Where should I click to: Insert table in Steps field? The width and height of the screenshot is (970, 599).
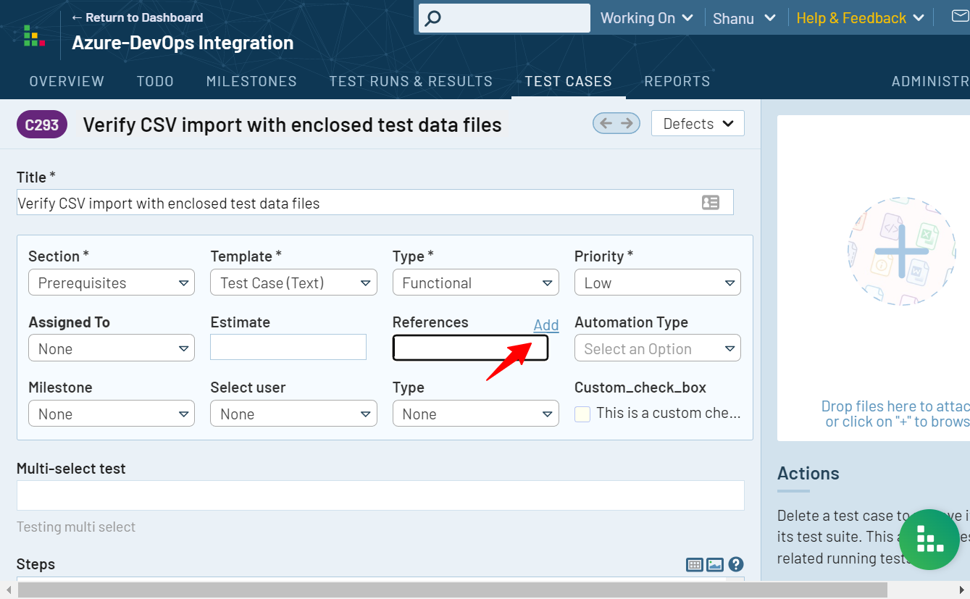pyautogui.click(x=694, y=565)
